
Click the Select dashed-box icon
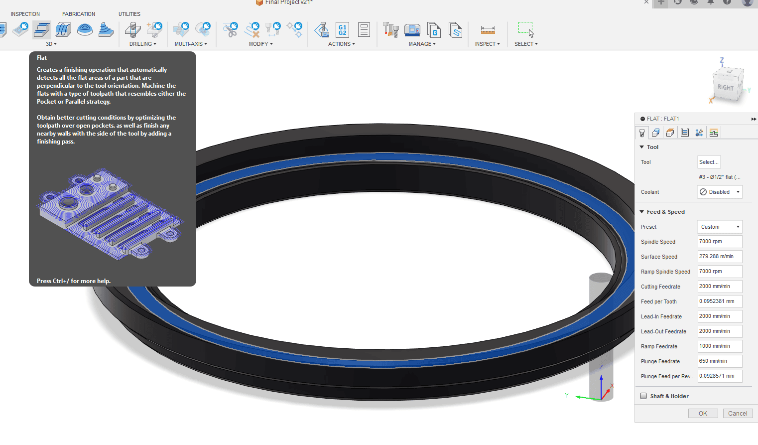526,29
